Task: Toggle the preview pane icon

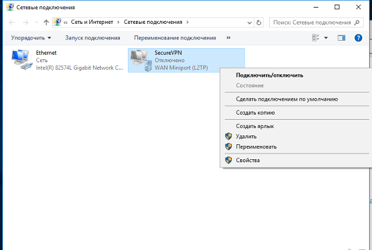Action: pos(341,38)
